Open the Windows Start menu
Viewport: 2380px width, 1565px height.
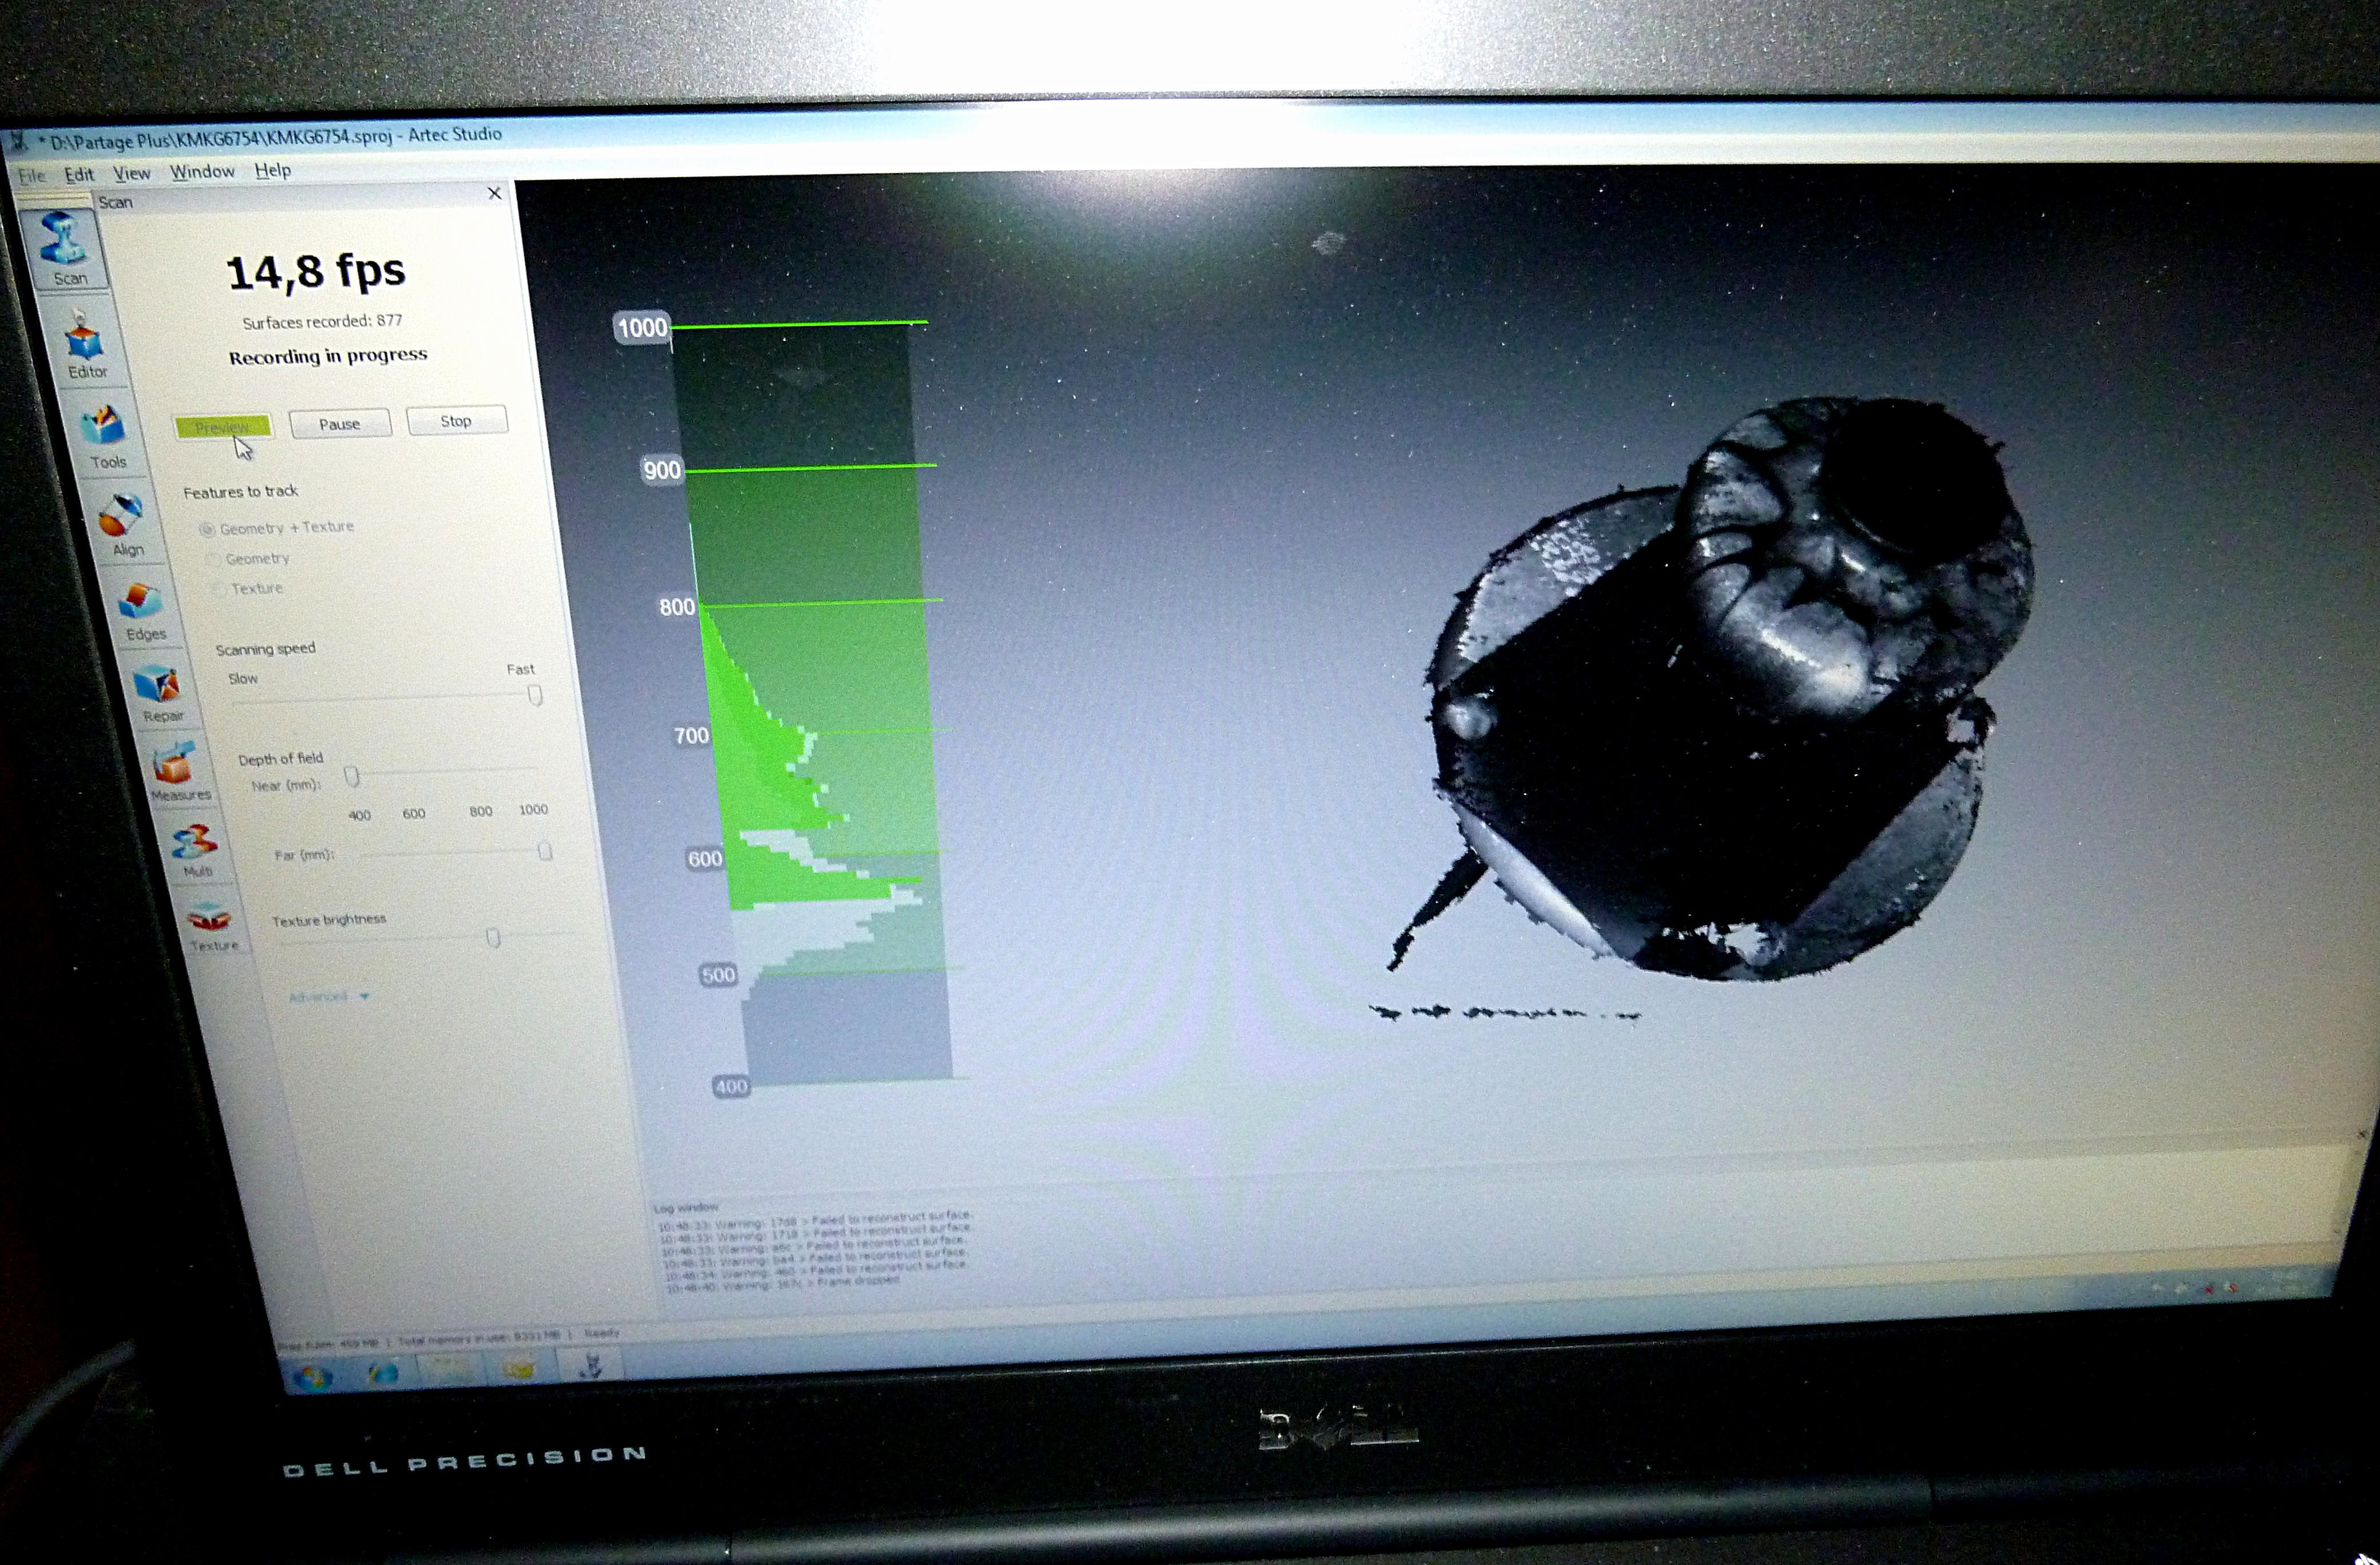313,1377
